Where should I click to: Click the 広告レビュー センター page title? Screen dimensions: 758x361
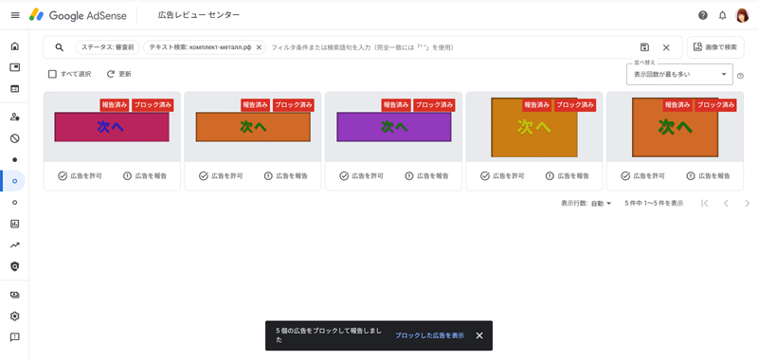point(199,15)
